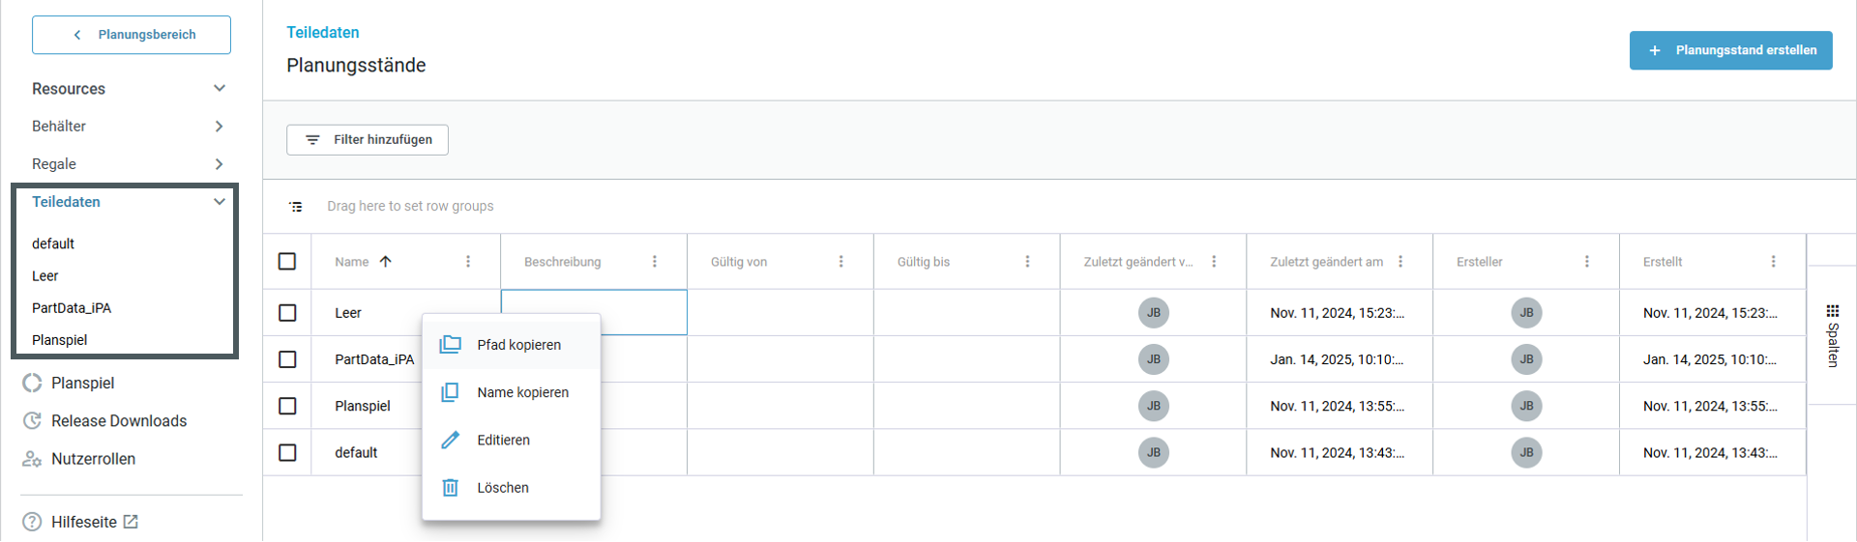The image size is (1857, 542).
Task: Click the Gültig von column header label
Action: pyautogui.click(x=739, y=262)
